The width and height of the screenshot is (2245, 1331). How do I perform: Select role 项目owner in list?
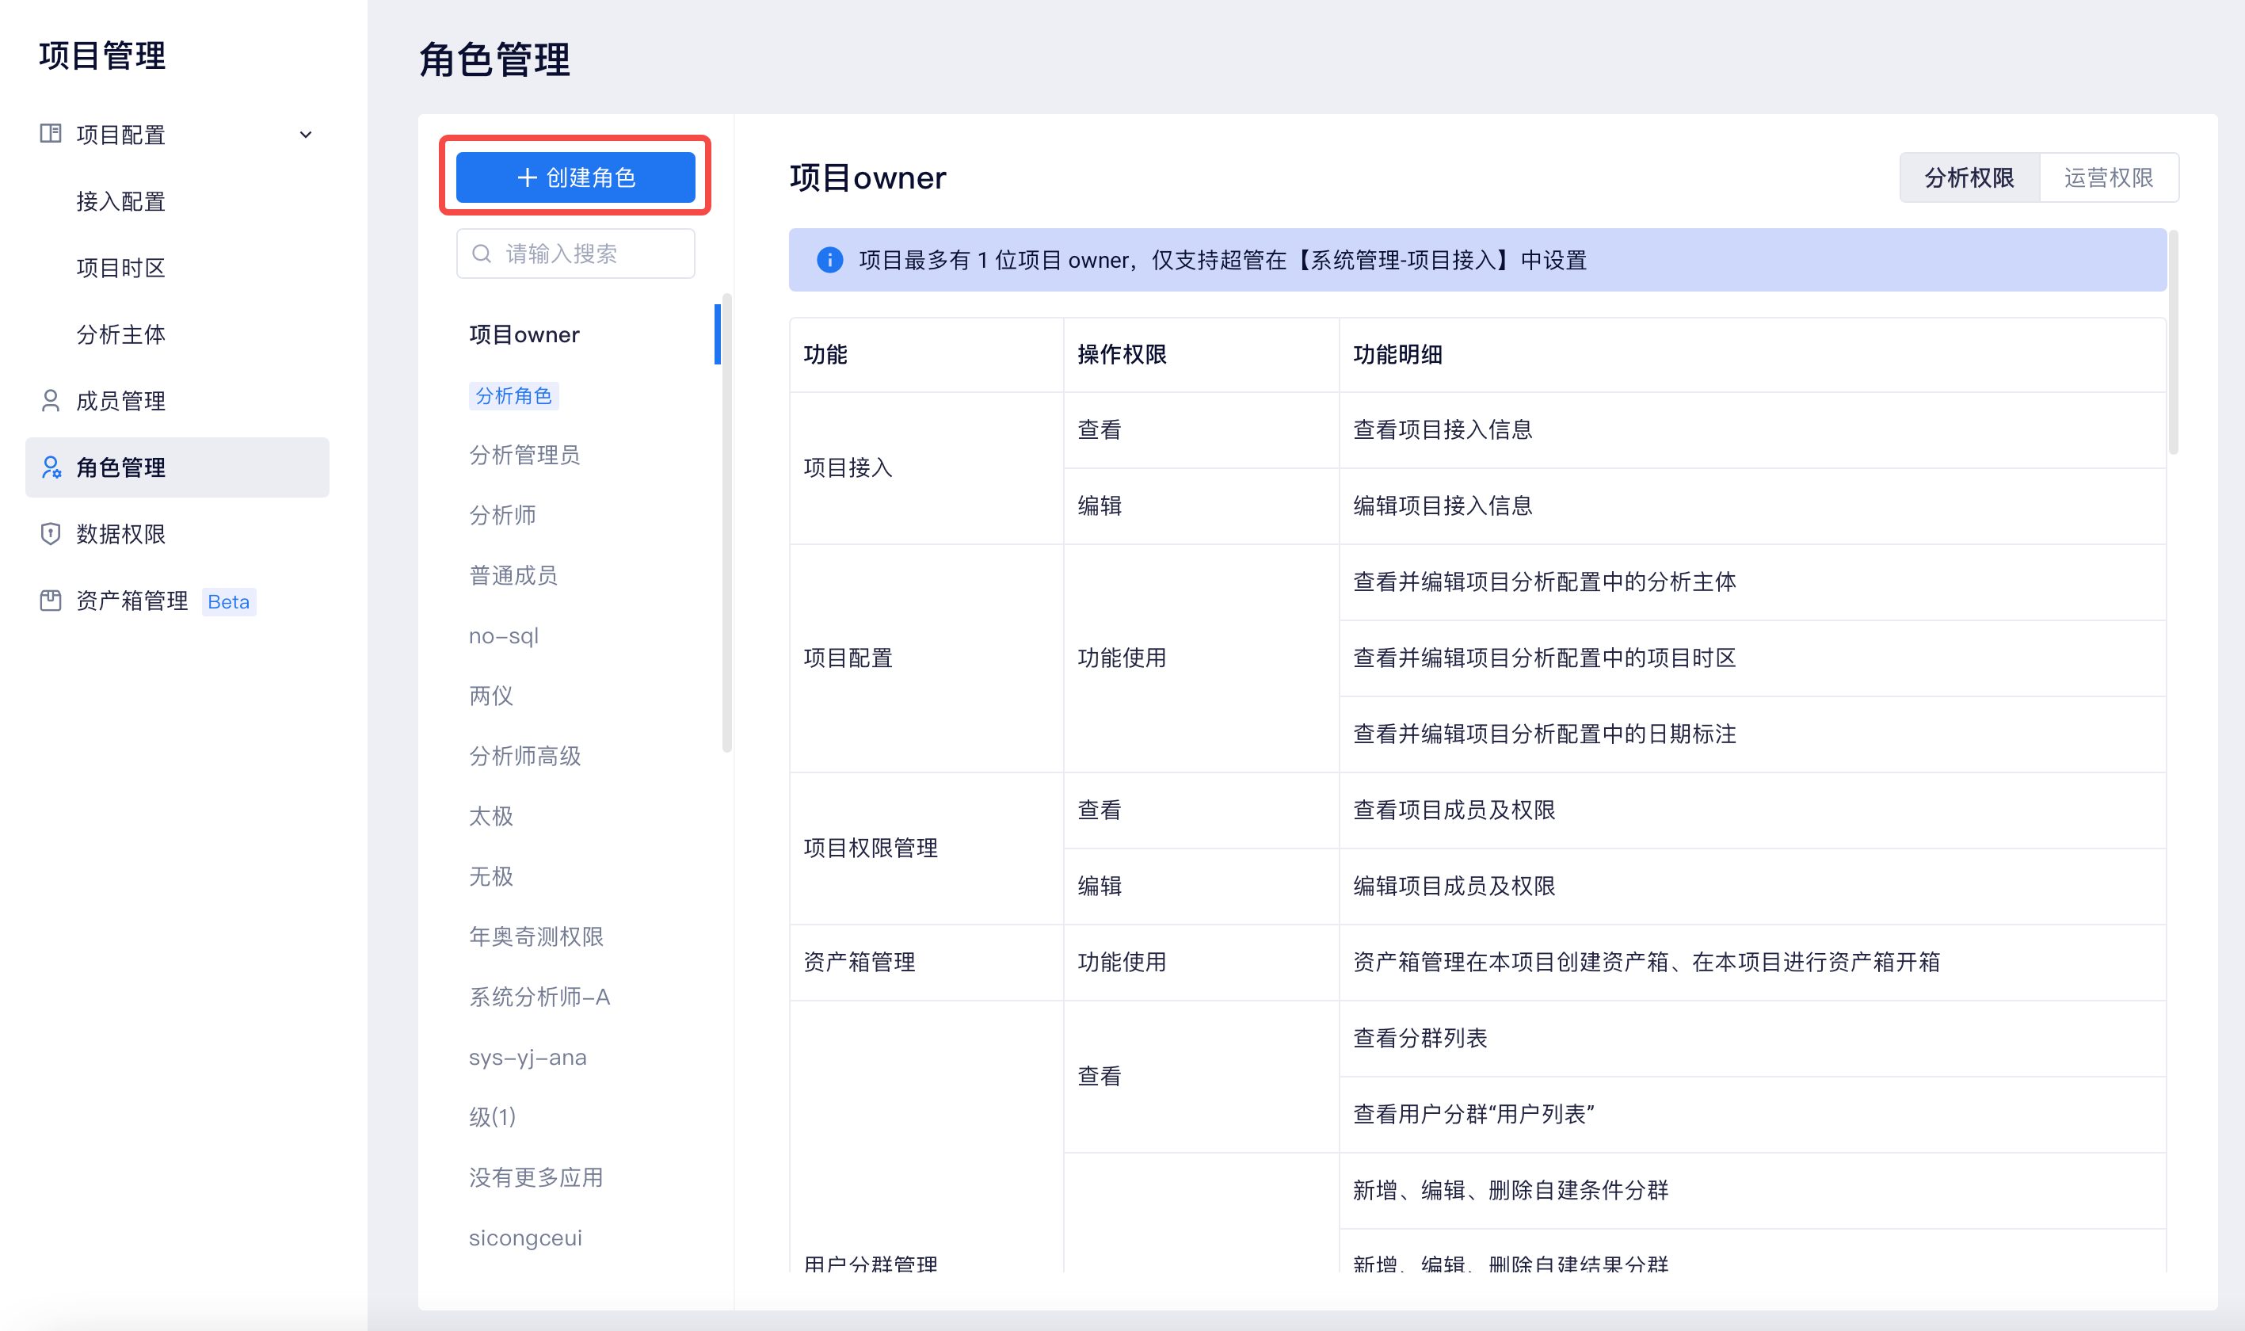pos(524,334)
